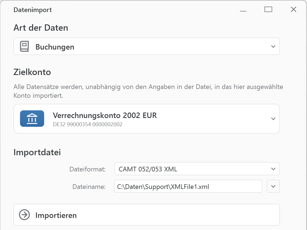
Task: Open the Art der Daten dropdown
Action: [273, 46]
